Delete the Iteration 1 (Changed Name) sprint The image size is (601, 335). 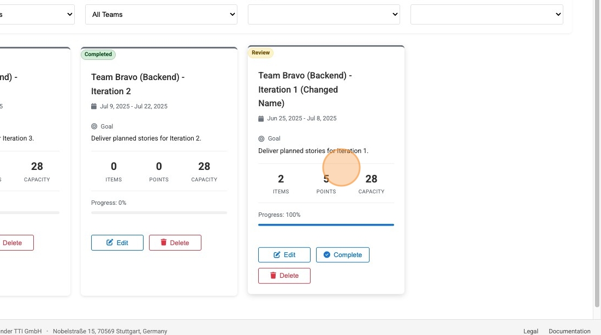(284, 276)
